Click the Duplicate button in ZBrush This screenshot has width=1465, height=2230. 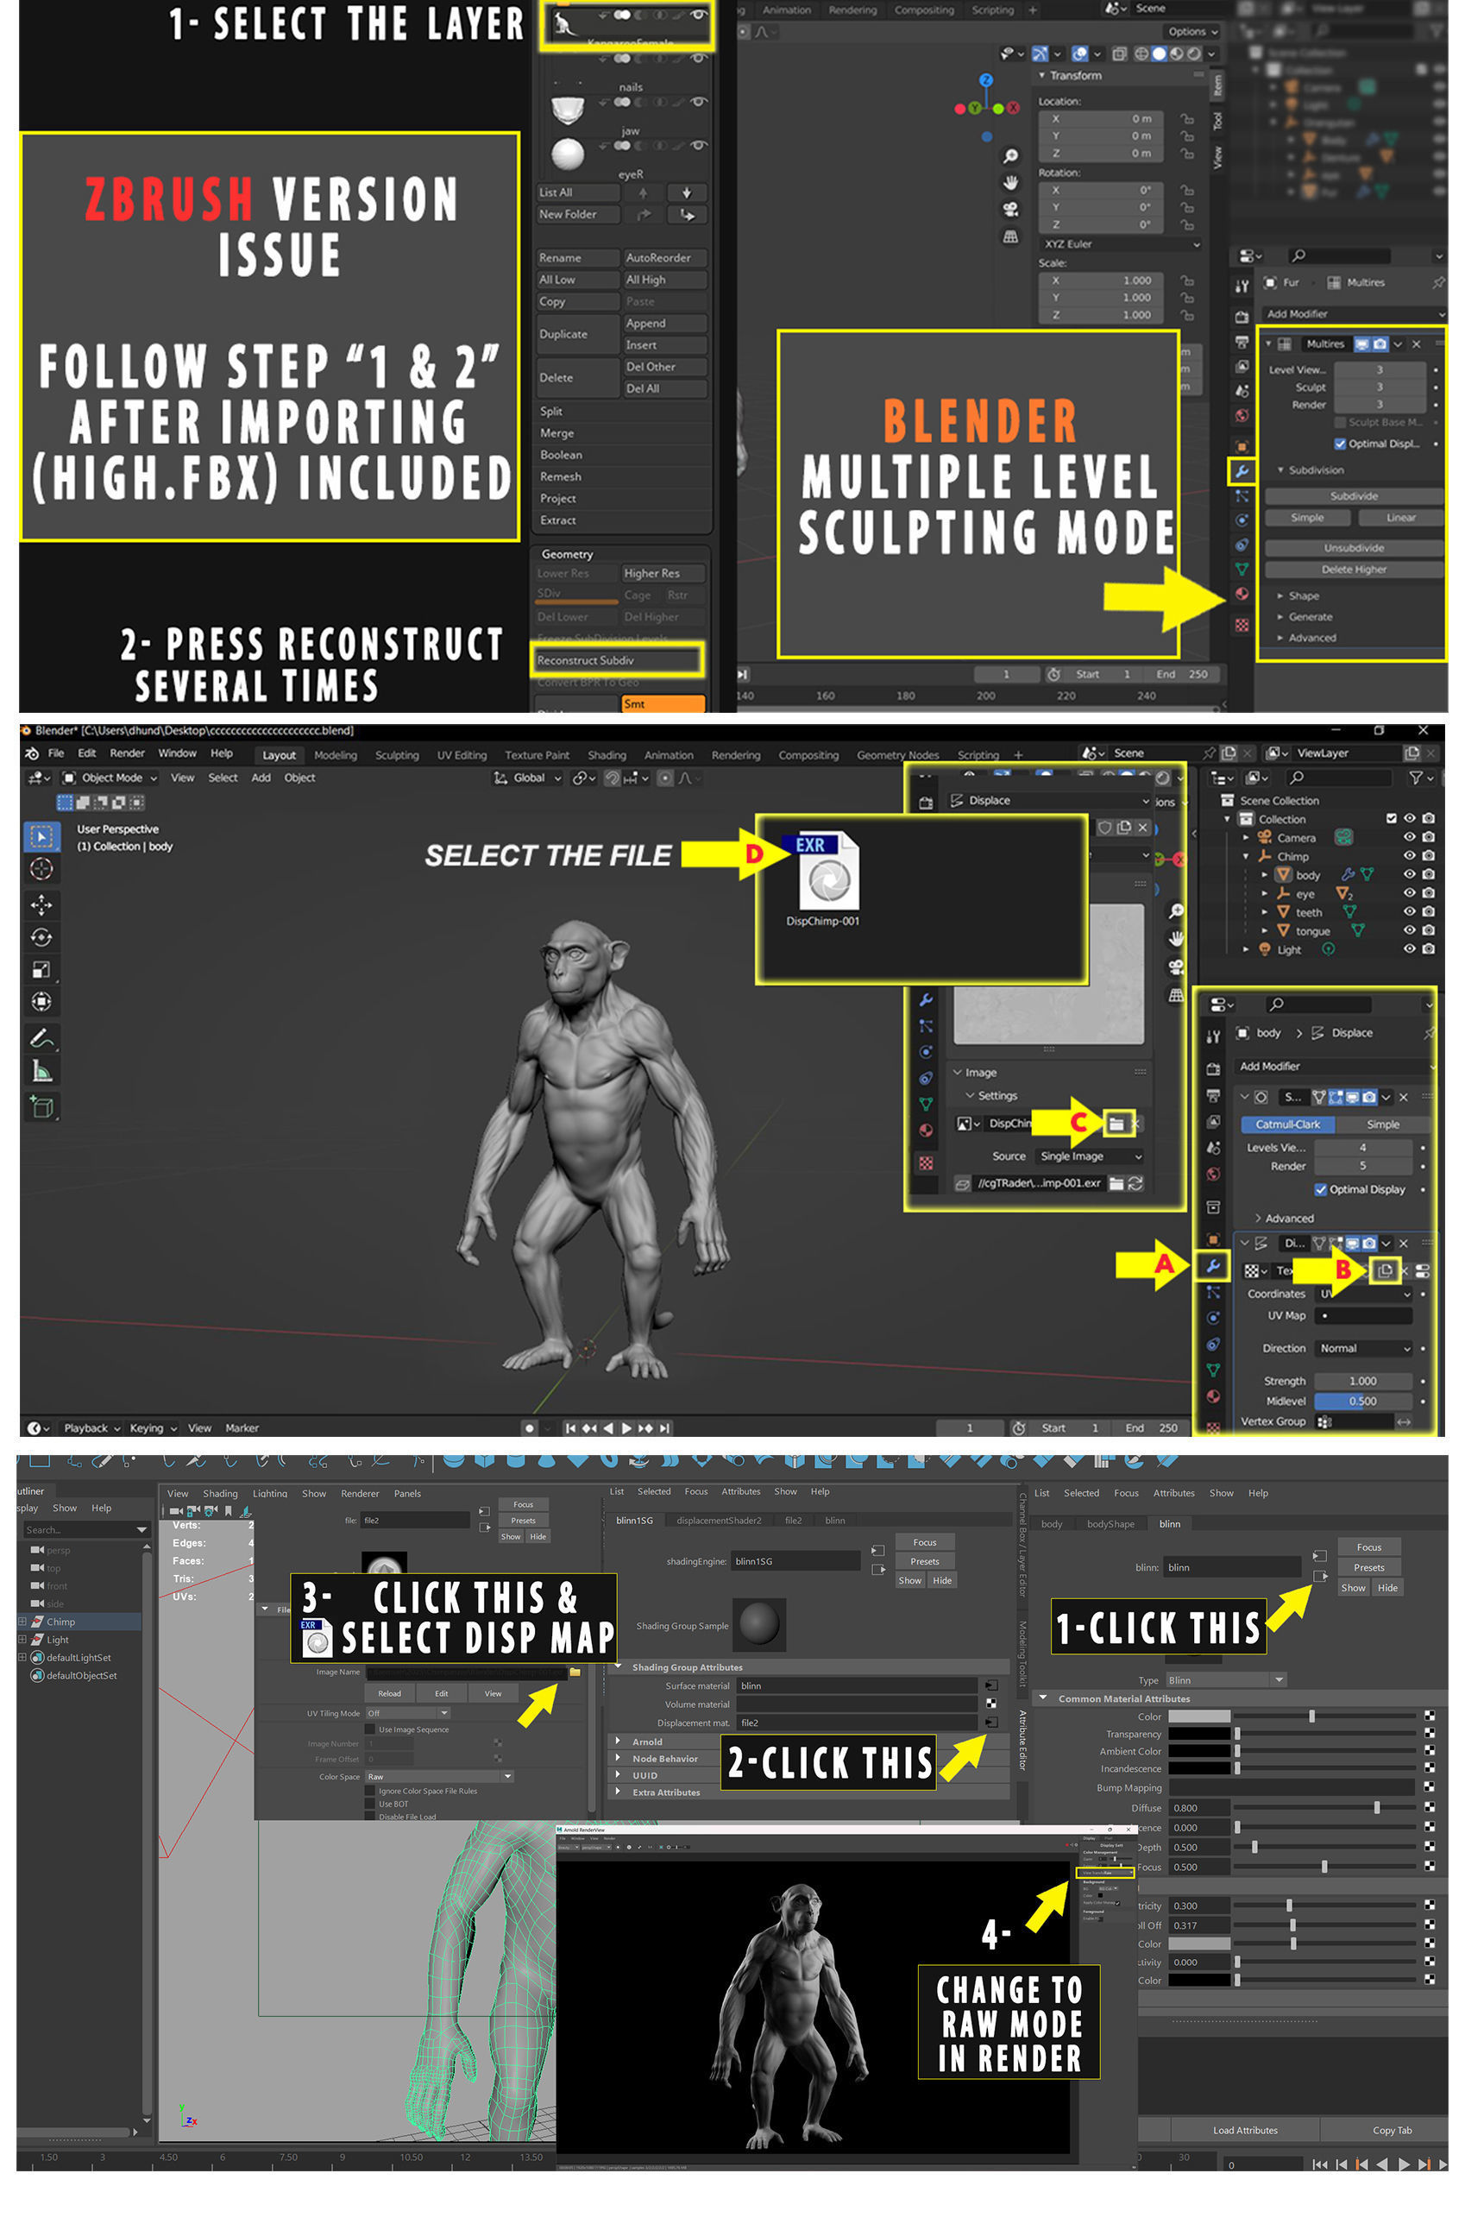(577, 335)
